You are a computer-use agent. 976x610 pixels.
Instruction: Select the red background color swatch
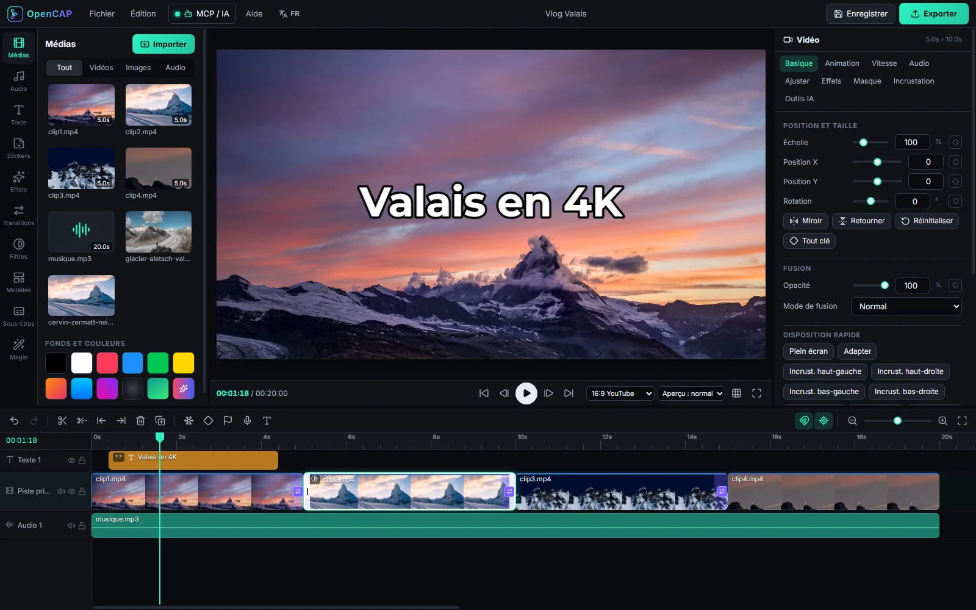(107, 363)
